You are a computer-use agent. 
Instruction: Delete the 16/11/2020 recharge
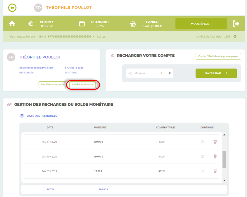coord(215,142)
